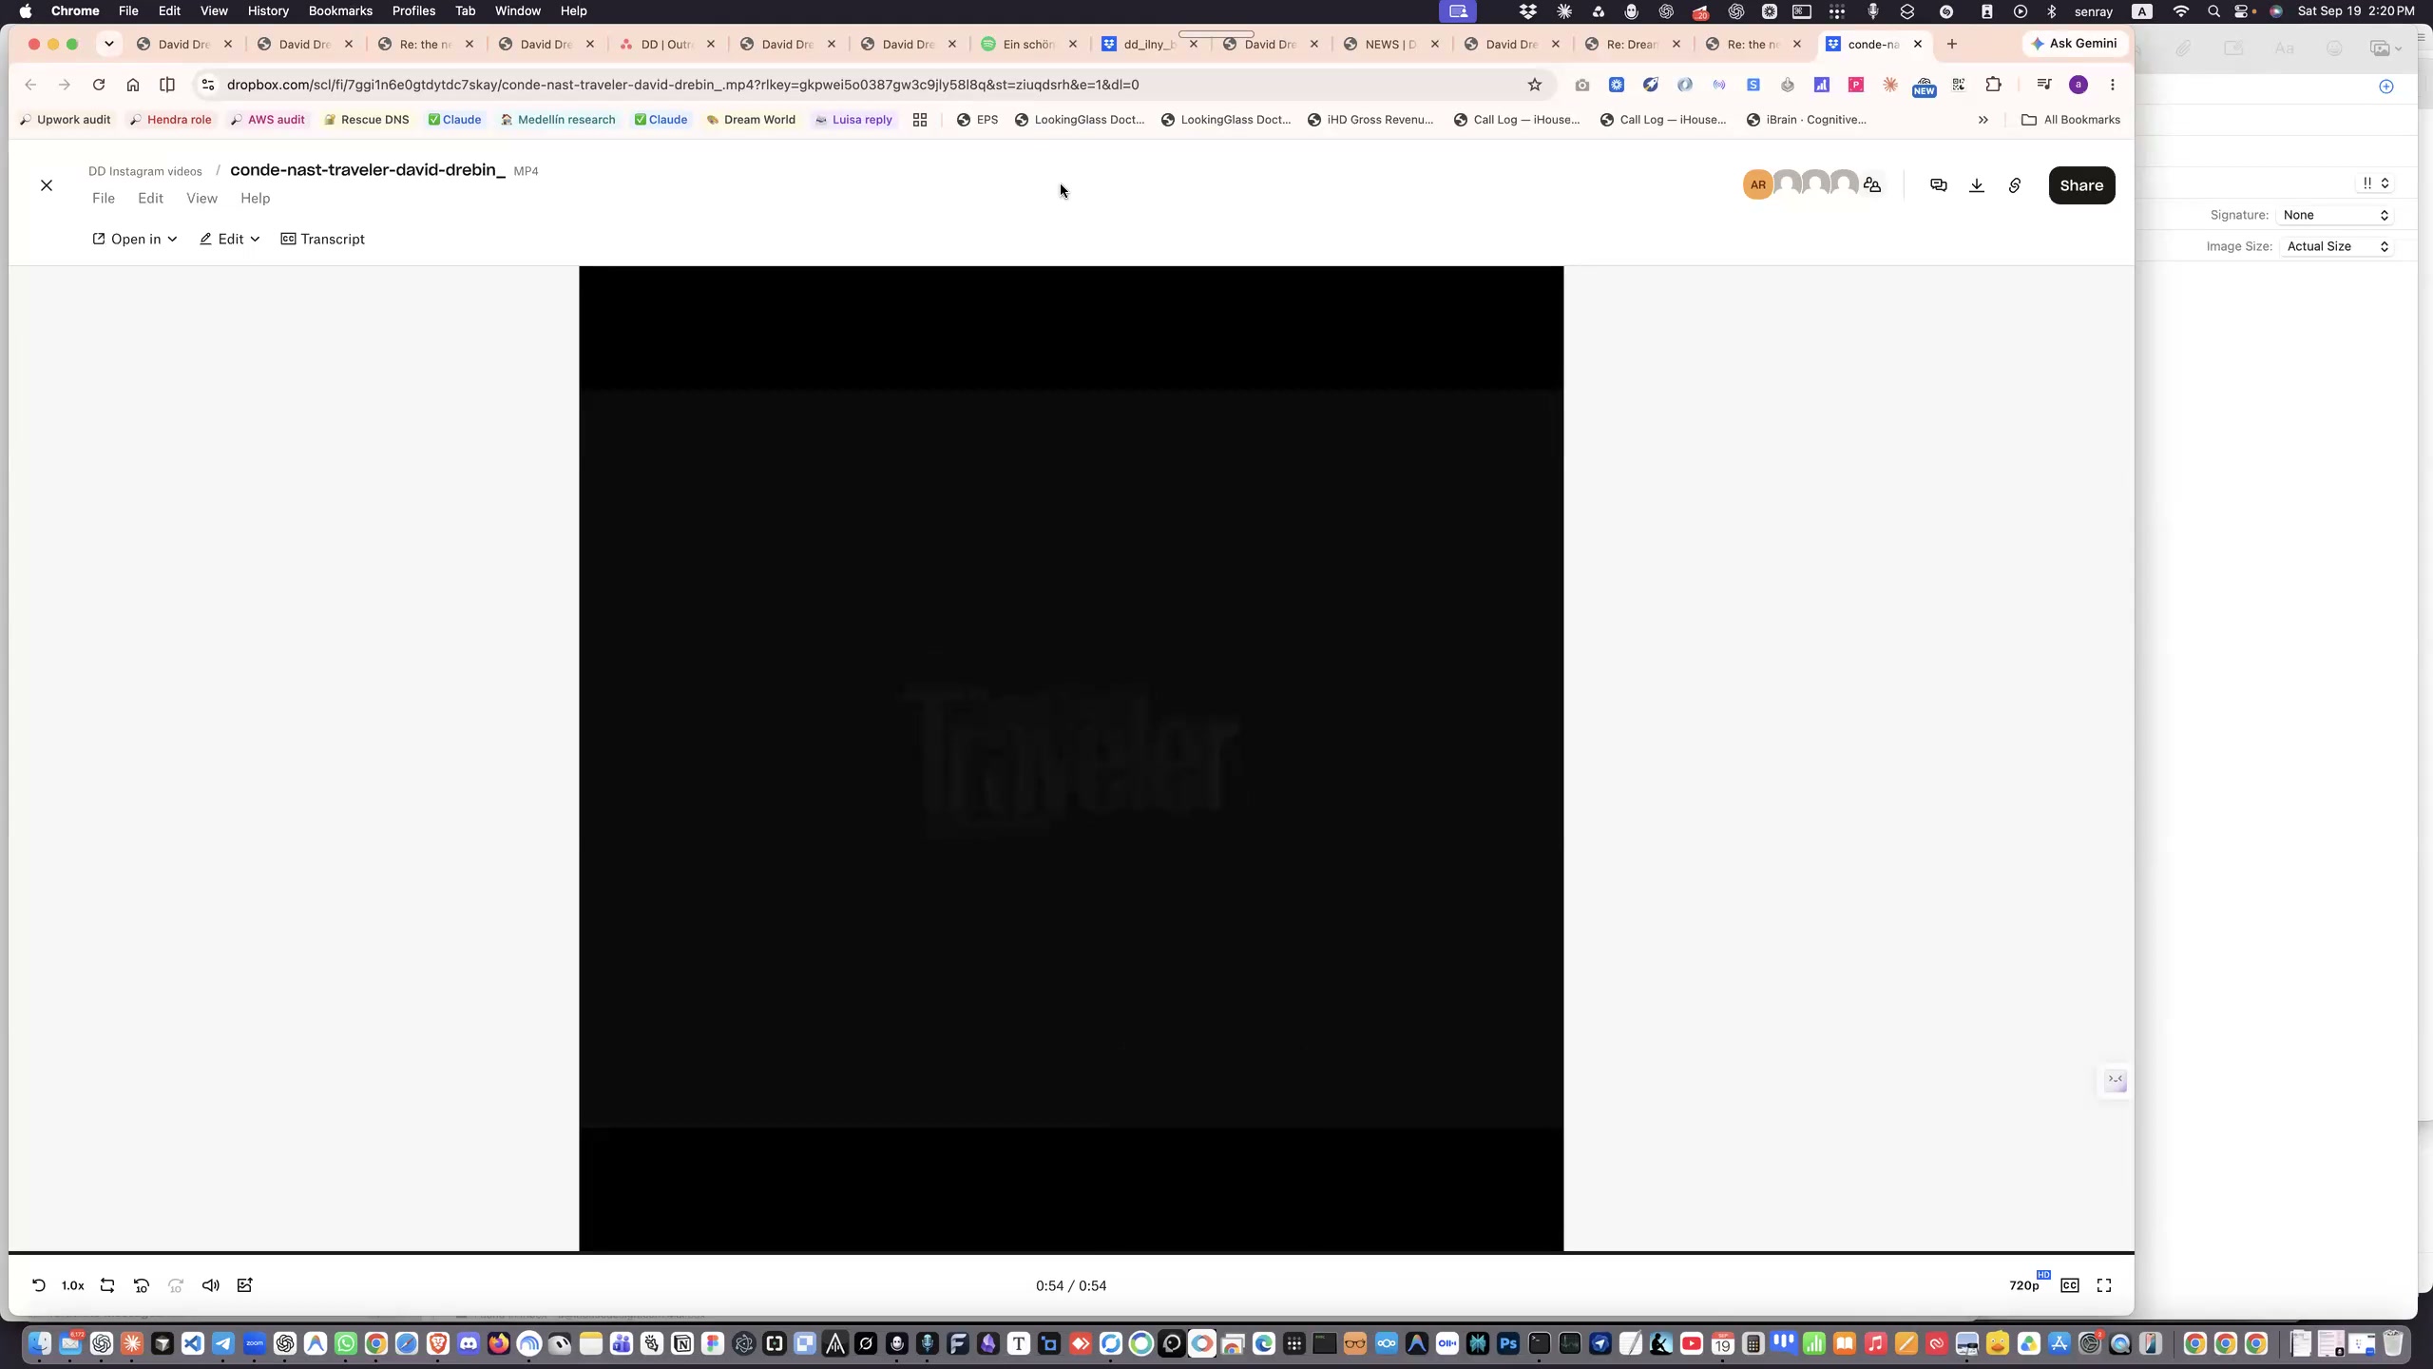Open a new browser tab
Viewport: 2433px width, 1369px height.
pyautogui.click(x=1952, y=44)
